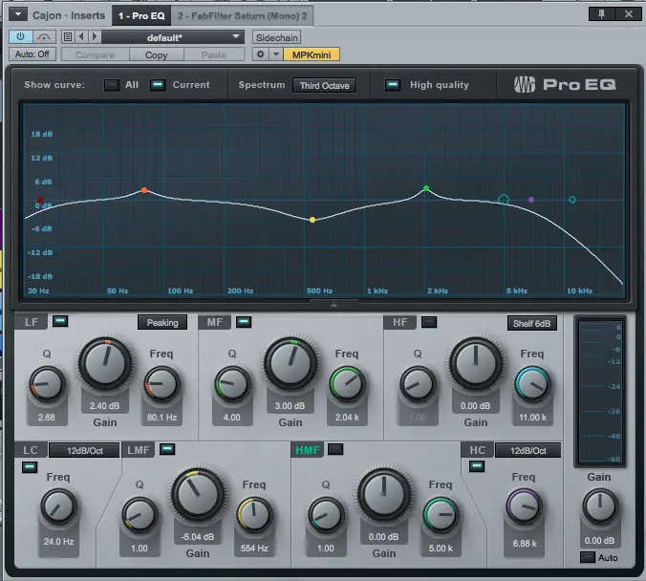Click the HMF Freq knob
Viewport: 646px width, 581px height.
click(441, 515)
